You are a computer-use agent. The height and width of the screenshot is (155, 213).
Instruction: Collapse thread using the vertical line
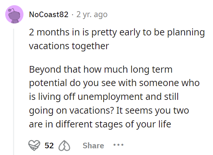point(13,92)
